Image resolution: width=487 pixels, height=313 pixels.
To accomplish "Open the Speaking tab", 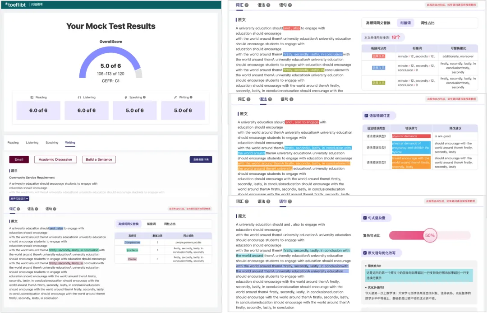I will [x=52, y=143].
